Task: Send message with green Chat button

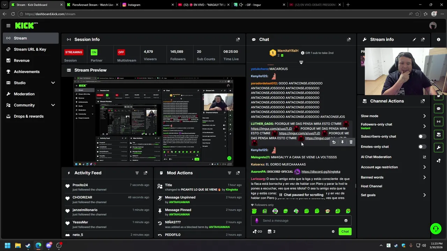Action: coord(345,231)
